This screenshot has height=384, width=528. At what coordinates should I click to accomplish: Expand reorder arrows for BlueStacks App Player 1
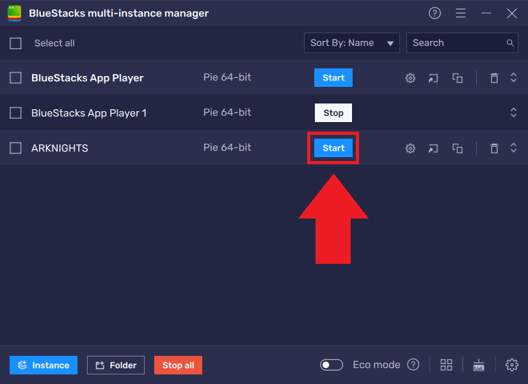point(513,112)
